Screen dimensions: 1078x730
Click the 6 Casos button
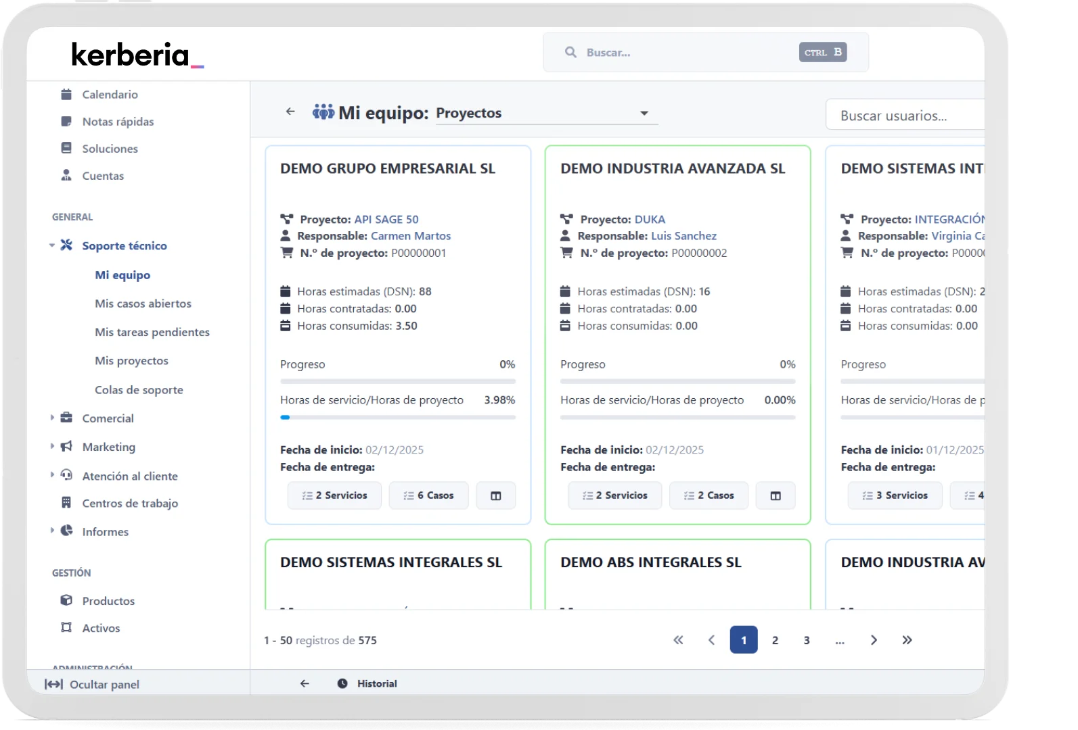pos(428,495)
